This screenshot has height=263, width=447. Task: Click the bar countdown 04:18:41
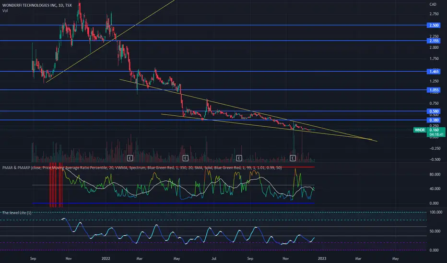coord(436,134)
